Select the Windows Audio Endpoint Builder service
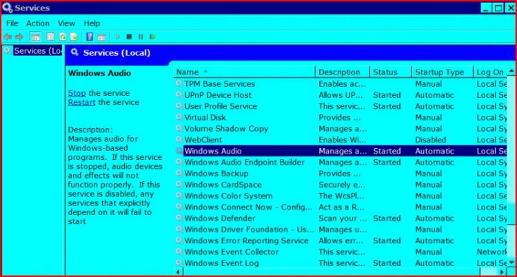 click(x=244, y=162)
